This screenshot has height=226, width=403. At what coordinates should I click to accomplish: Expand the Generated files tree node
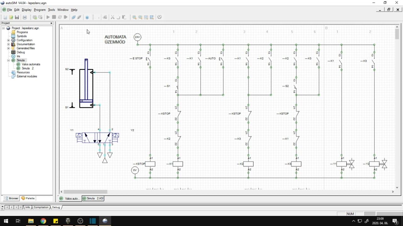pos(9,48)
